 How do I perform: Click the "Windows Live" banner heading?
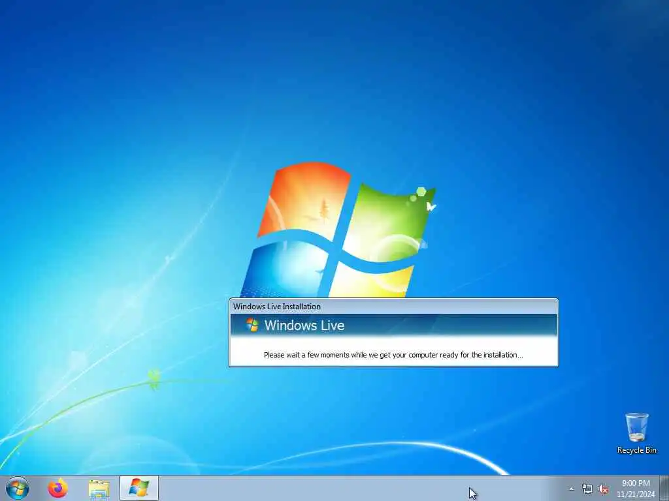point(304,326)
